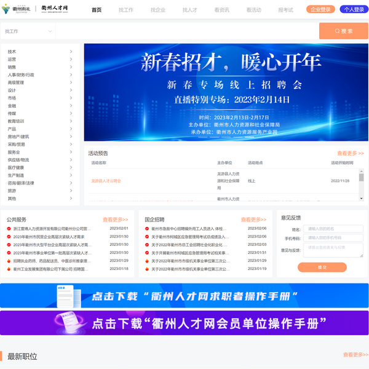Image resolution: width=369 pixels, height=369 pixels.
Task: Open the 龙游县人才云聘会 activity link
Action: [x=106, y=181]
